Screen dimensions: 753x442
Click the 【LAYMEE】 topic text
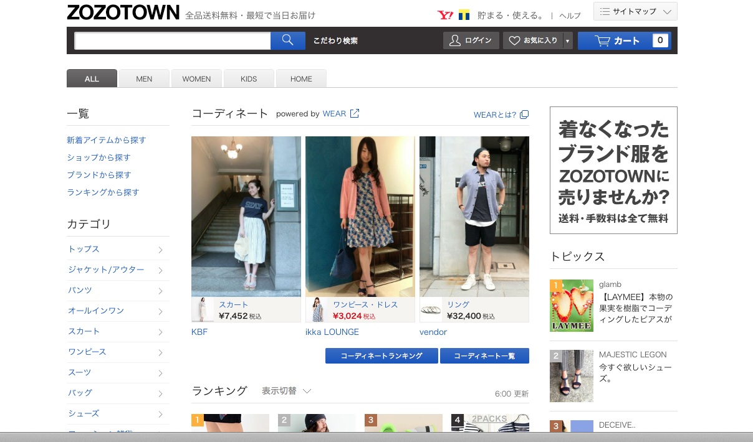[x=636, y=308]
